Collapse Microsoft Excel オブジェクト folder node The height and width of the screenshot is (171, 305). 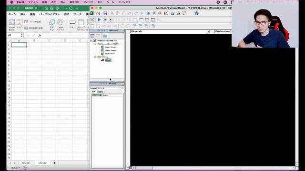[95, 44]
